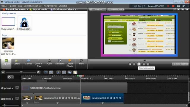The width and height of the screenshot is (190, 107).
Task: Open the Инструменты menu
Action: pos(50,6)
